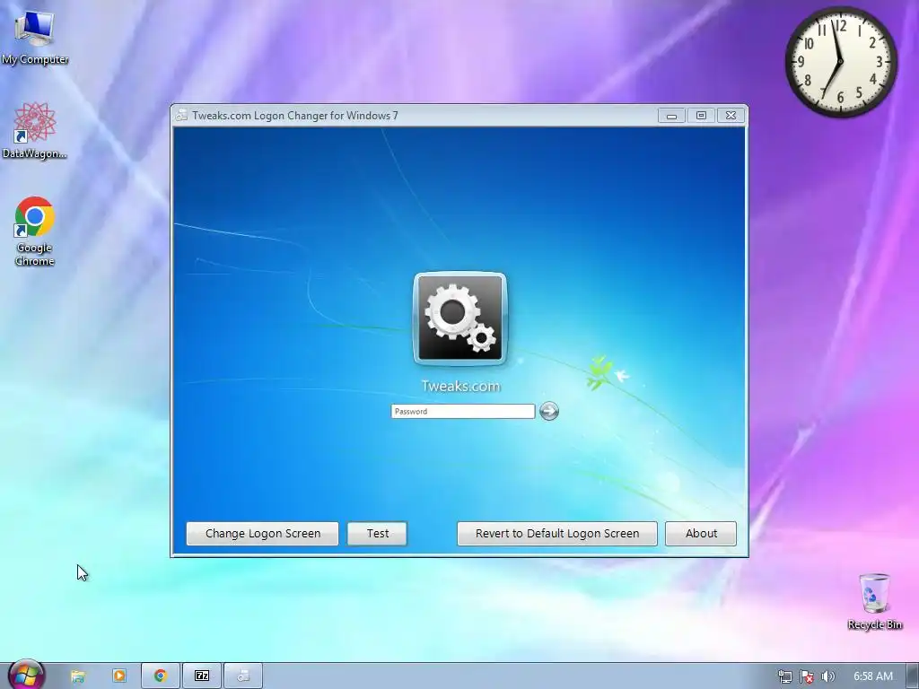
Task: Open Windows Explorer from the taskbar
Action: coord(78,676)
